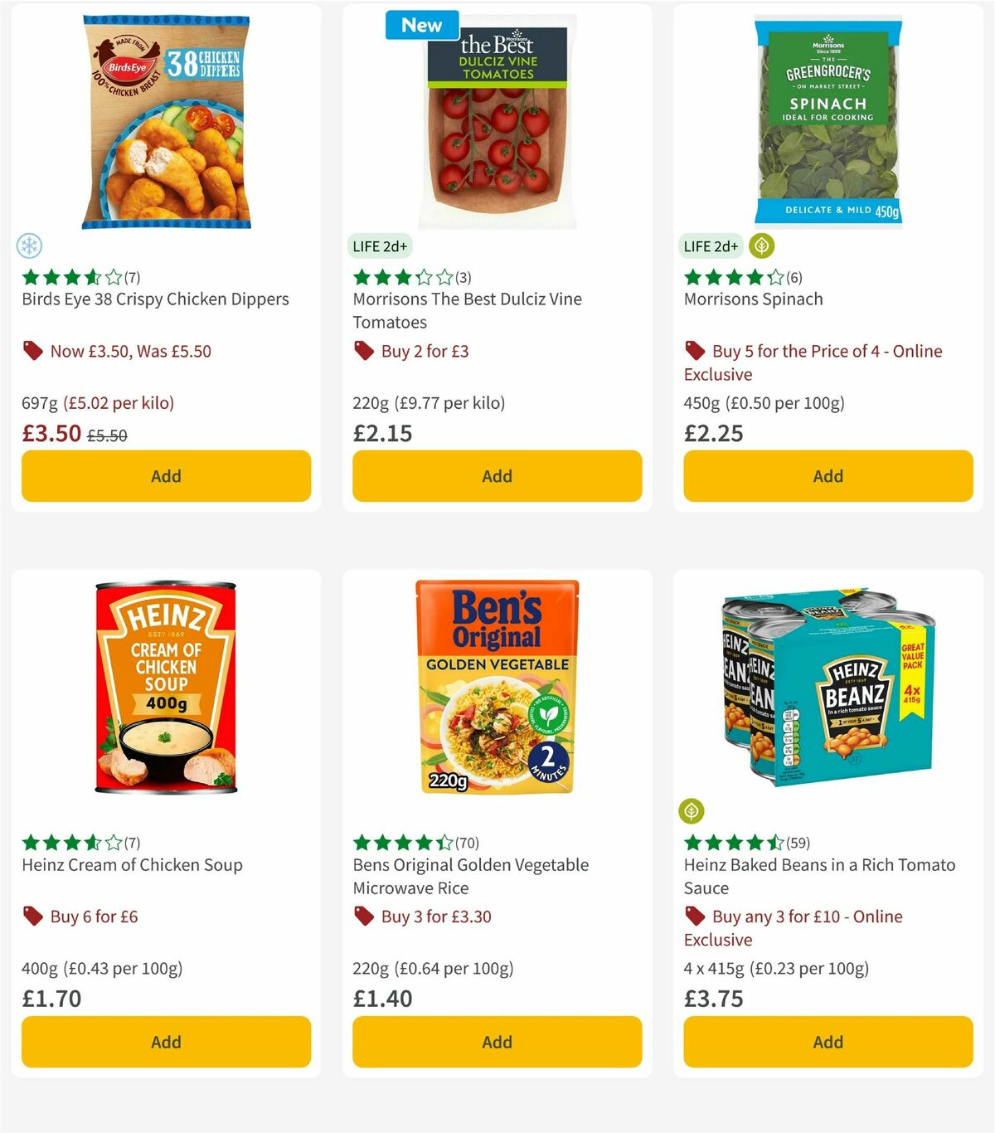995x1133 pixels.
Task: Click the tag icon next to Buy 6 for £6
Action: [32, 917]
